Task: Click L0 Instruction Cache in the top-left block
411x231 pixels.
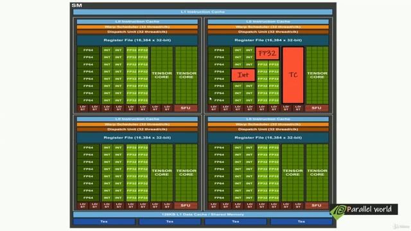Action: click(137, 22)
